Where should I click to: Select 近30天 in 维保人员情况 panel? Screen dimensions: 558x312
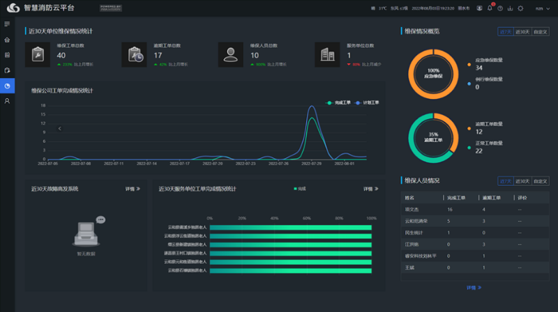coord(522,181)
